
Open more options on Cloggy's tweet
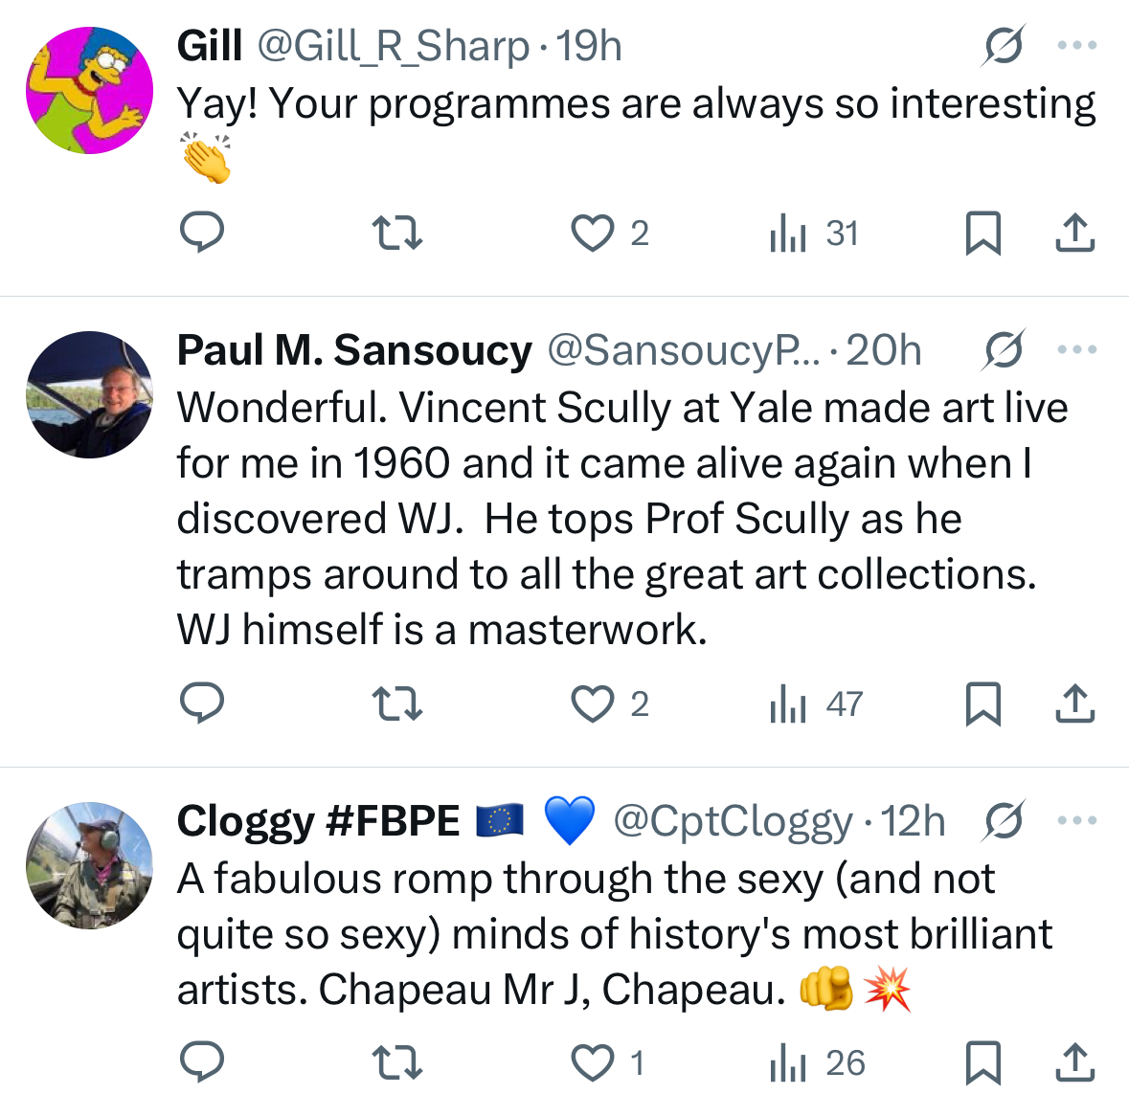coord(1077,820)
